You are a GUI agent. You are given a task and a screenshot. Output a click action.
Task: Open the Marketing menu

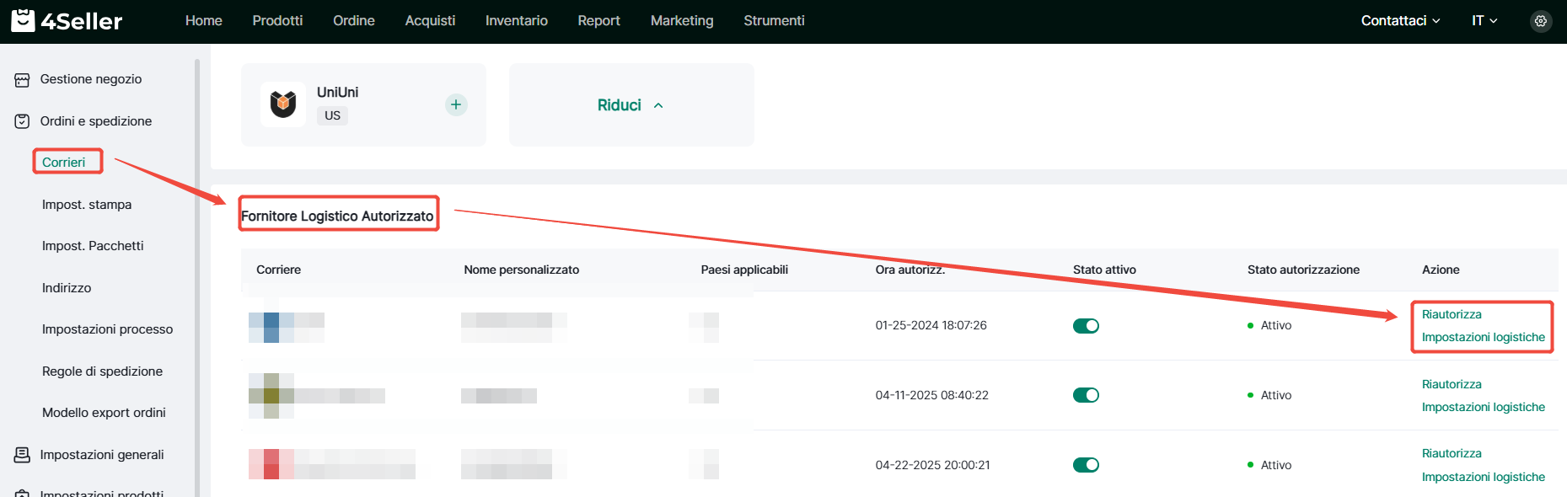681,21
